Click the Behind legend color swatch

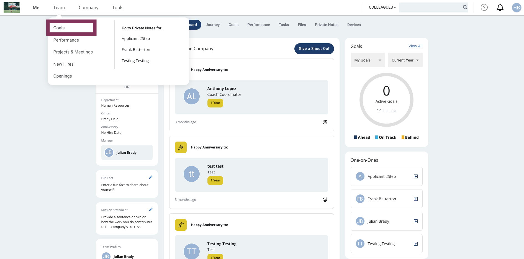coord(403,137)
